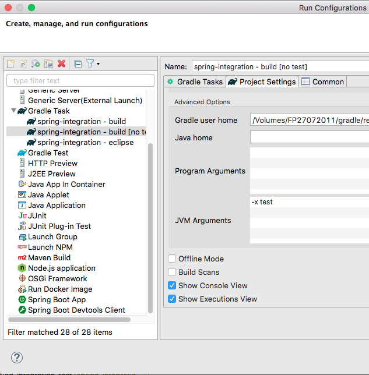Click the configuration list vertical scrollbar
369x375 pixels.
click(150, 228)
